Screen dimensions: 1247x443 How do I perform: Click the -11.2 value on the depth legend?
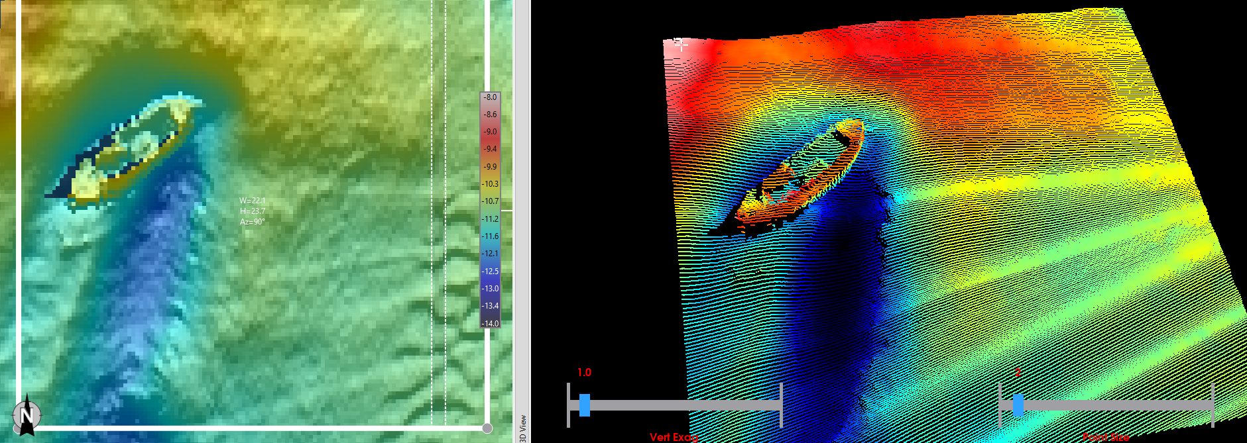pos(490,219)
